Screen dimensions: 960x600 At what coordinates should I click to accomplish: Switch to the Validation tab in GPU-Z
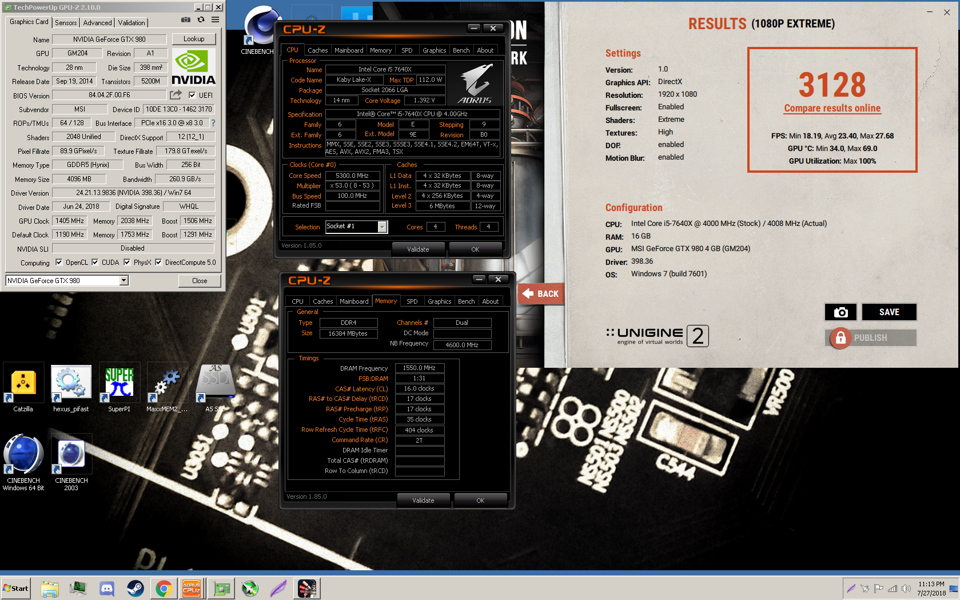[132, 22]
